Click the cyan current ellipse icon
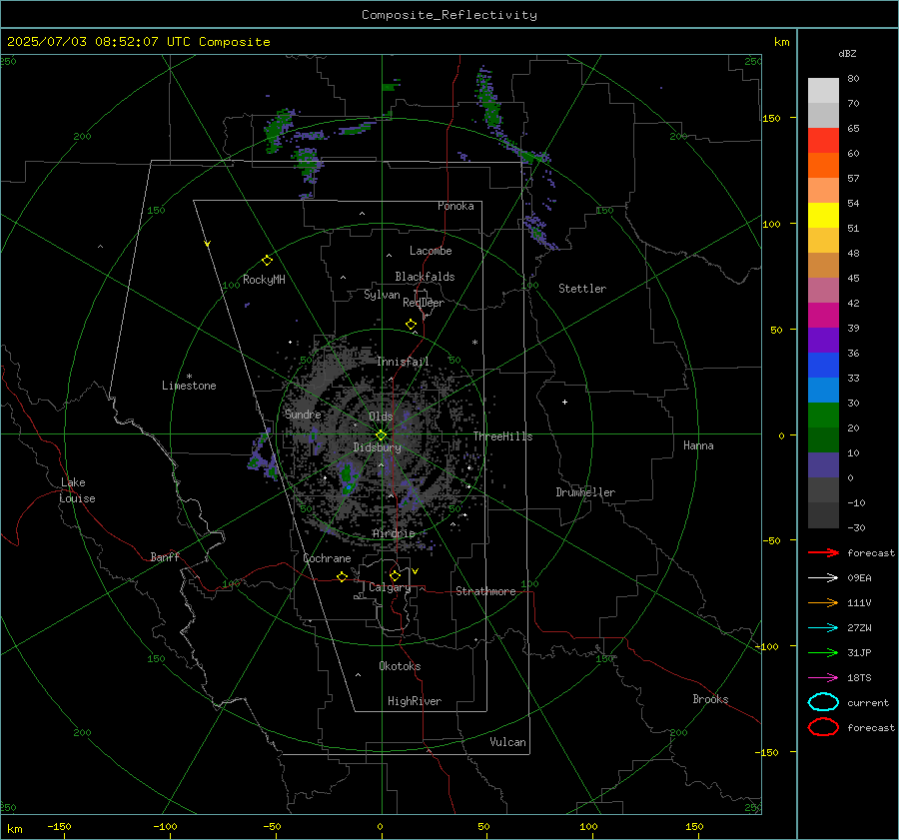The width and height of the screenshot is (899, 840). click(823, 702)
